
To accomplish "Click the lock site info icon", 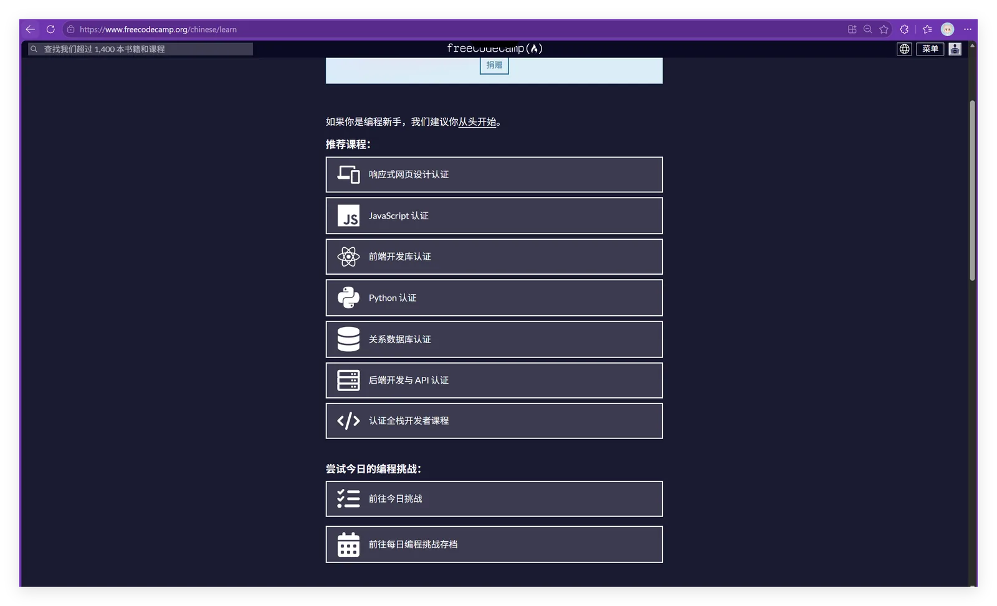I will [71, 29].
